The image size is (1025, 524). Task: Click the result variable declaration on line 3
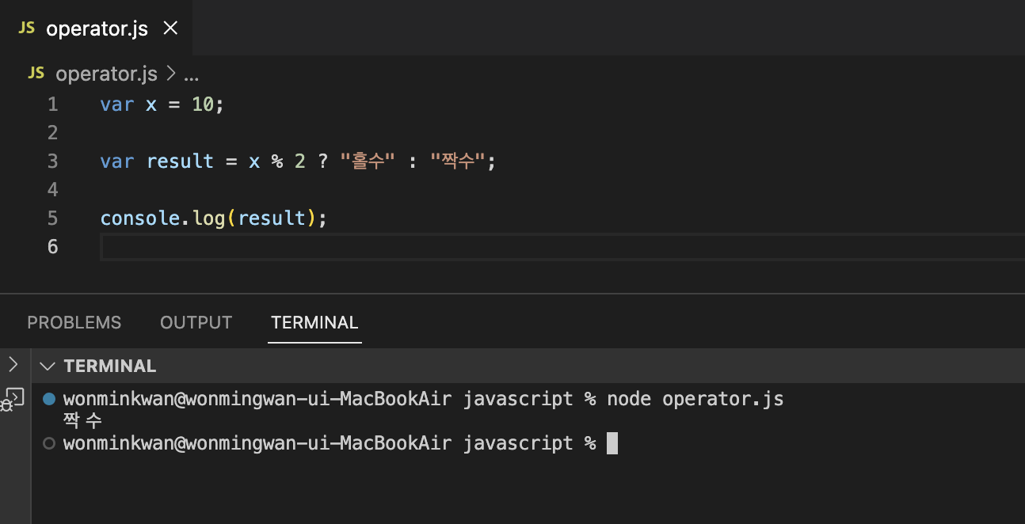click(180, 161)
